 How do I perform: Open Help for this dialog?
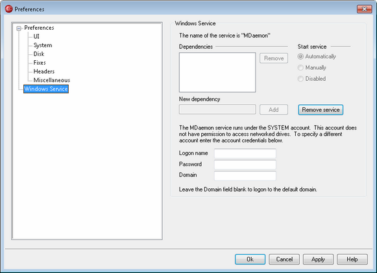(x=352, y=259)
